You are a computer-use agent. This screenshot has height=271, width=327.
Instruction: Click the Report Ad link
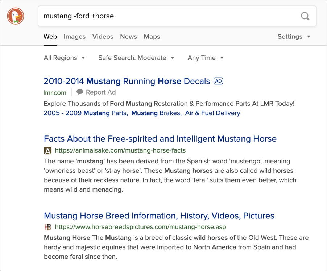[101, 92]
